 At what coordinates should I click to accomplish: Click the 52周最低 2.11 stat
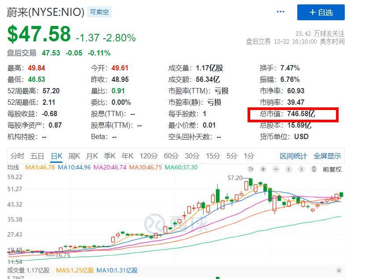point(31,102)
